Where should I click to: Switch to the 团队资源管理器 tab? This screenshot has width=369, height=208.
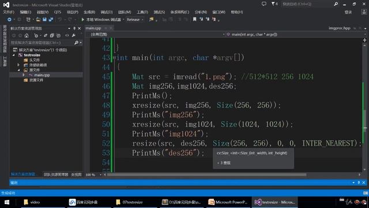click(56, 174)
